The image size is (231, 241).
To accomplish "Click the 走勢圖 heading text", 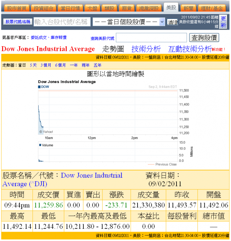I will (x=113, y=49).
